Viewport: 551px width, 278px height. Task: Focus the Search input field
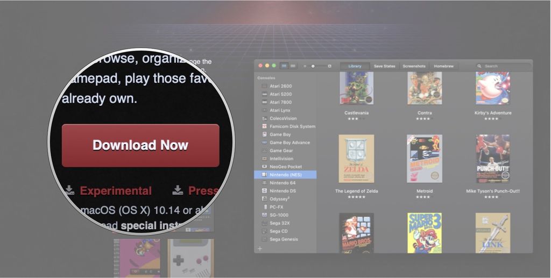click(504, 66)
